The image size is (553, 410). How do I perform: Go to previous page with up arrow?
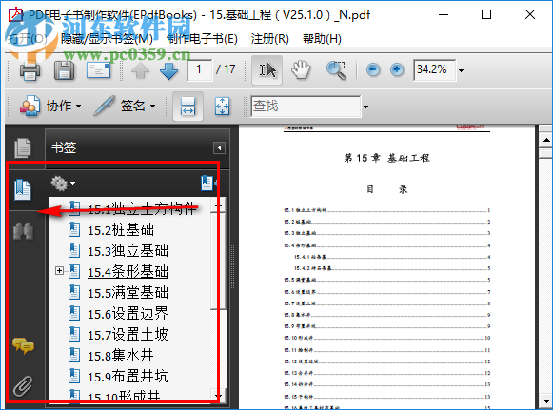[140, 70]
